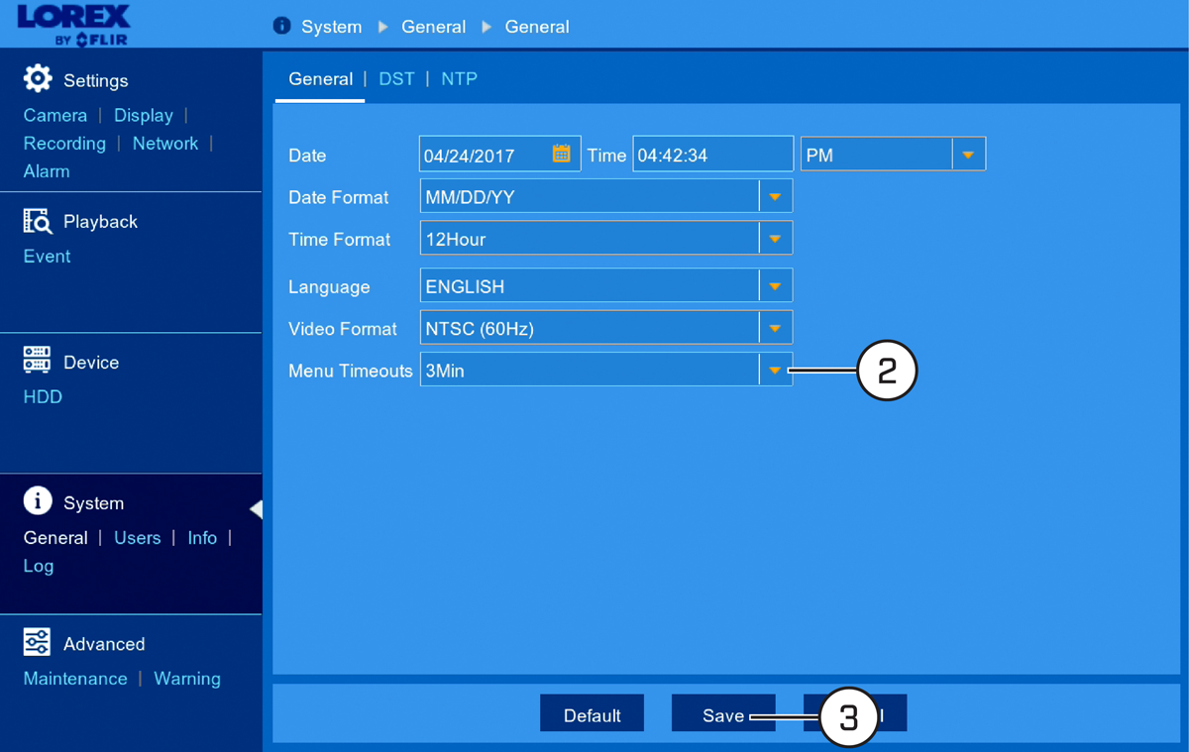1189x752 pixels.
Task: Click the Time input field
Action: (x=713, y=155)
